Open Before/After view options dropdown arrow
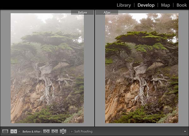The width and height of the screenshot is (189, 136). (x=19, y=131)
